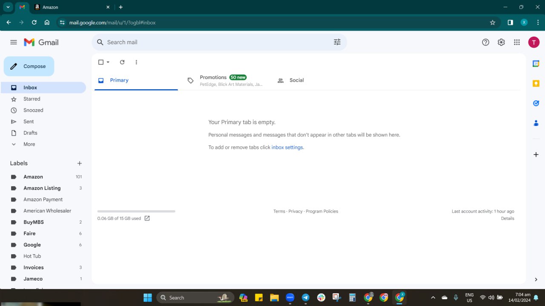The image size is (545, 306).
Task: Open the Amazon Payment label
Action: tap(43, 199)
